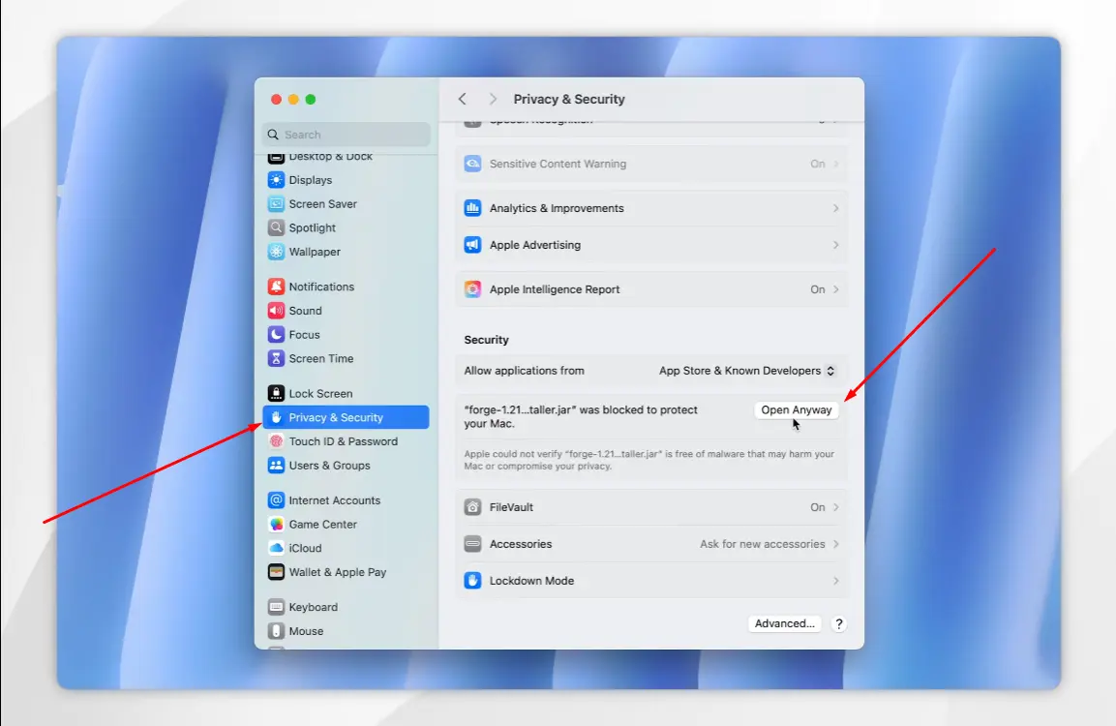Open the Touch ID fingerprint icon

click(276, 441)
